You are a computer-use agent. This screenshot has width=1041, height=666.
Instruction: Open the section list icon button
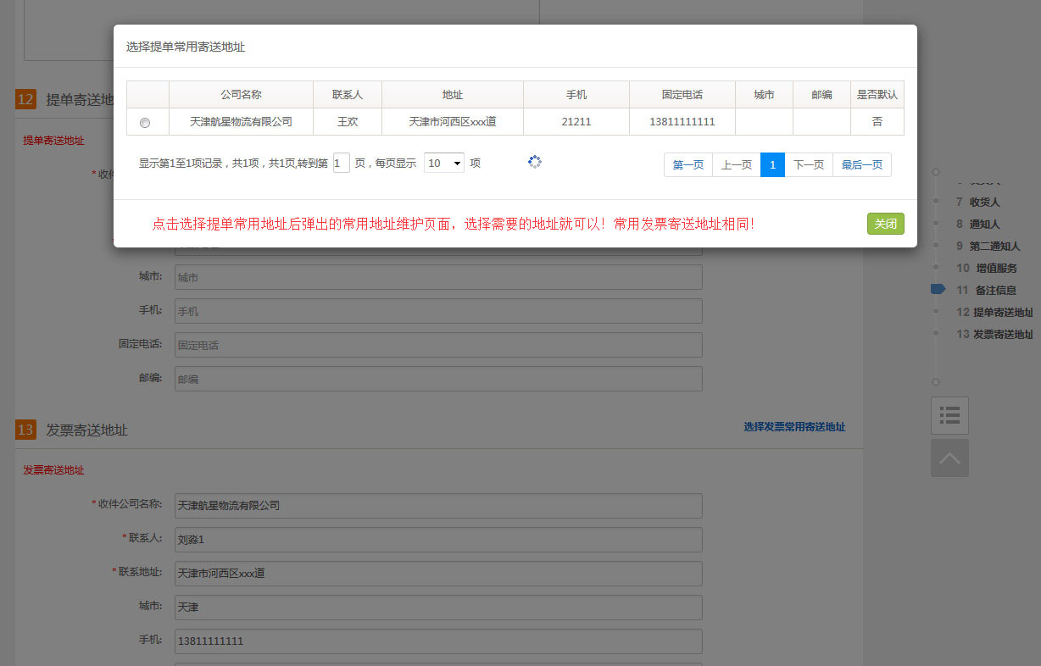pyautogui.click(x=949, y=415)
